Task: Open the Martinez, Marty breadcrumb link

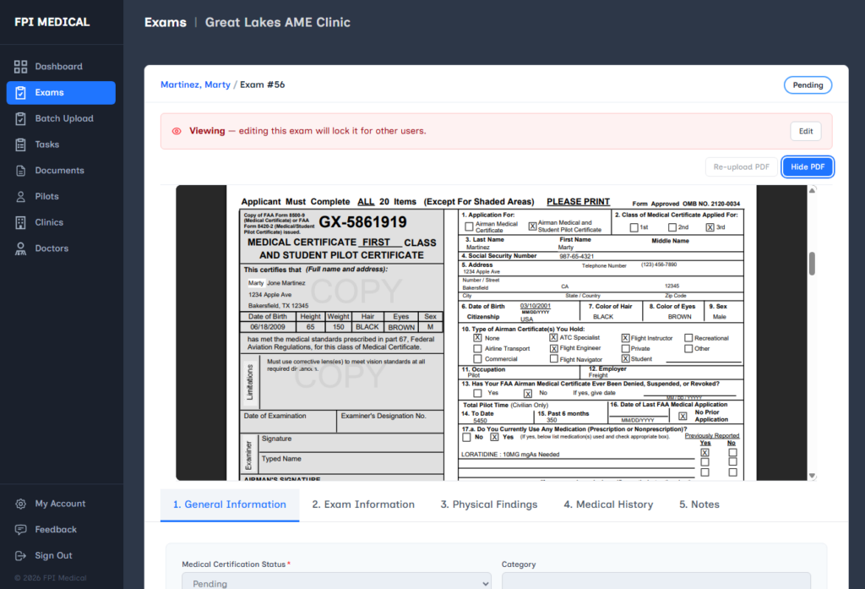Action: click(x=195, y=85)
